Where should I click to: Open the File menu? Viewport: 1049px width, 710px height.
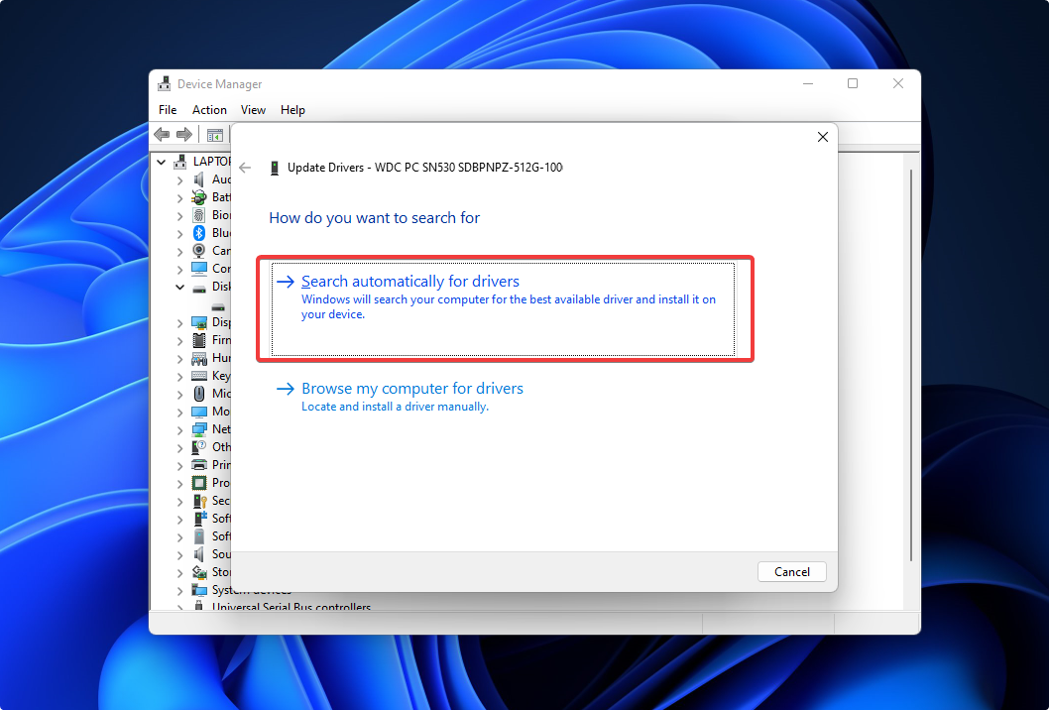pyautogui.click(x=168, y=110)
